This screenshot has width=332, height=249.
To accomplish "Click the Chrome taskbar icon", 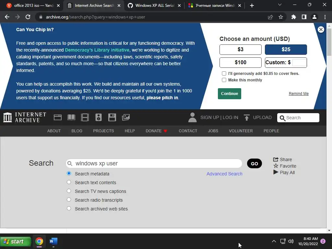I will point(39,241).
